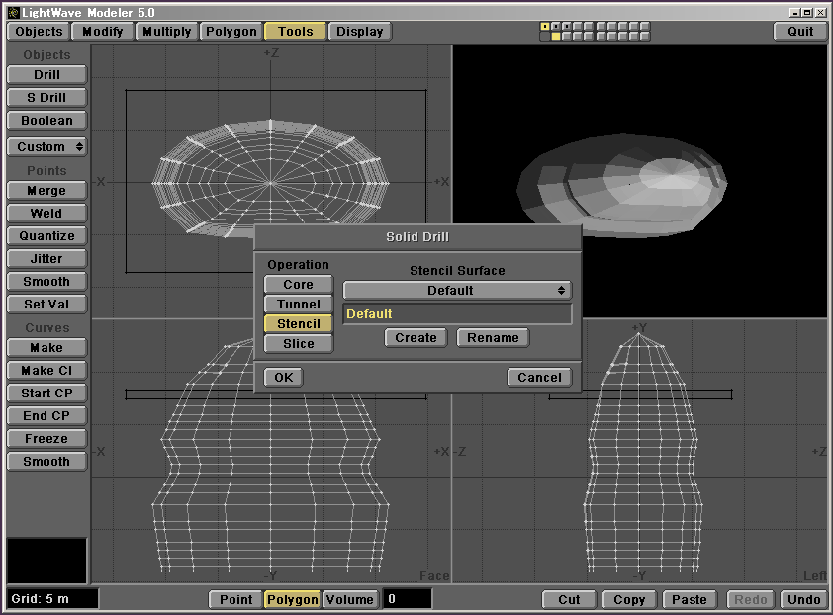
Task: Select foreground layer 3 button
Action: [x=567, y=26]
